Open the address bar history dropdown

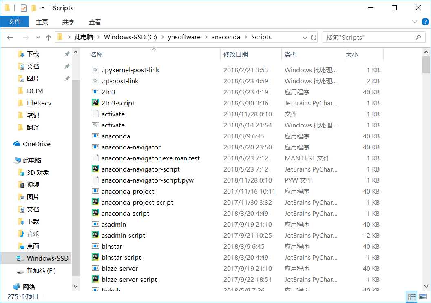(x=305, y=37)
